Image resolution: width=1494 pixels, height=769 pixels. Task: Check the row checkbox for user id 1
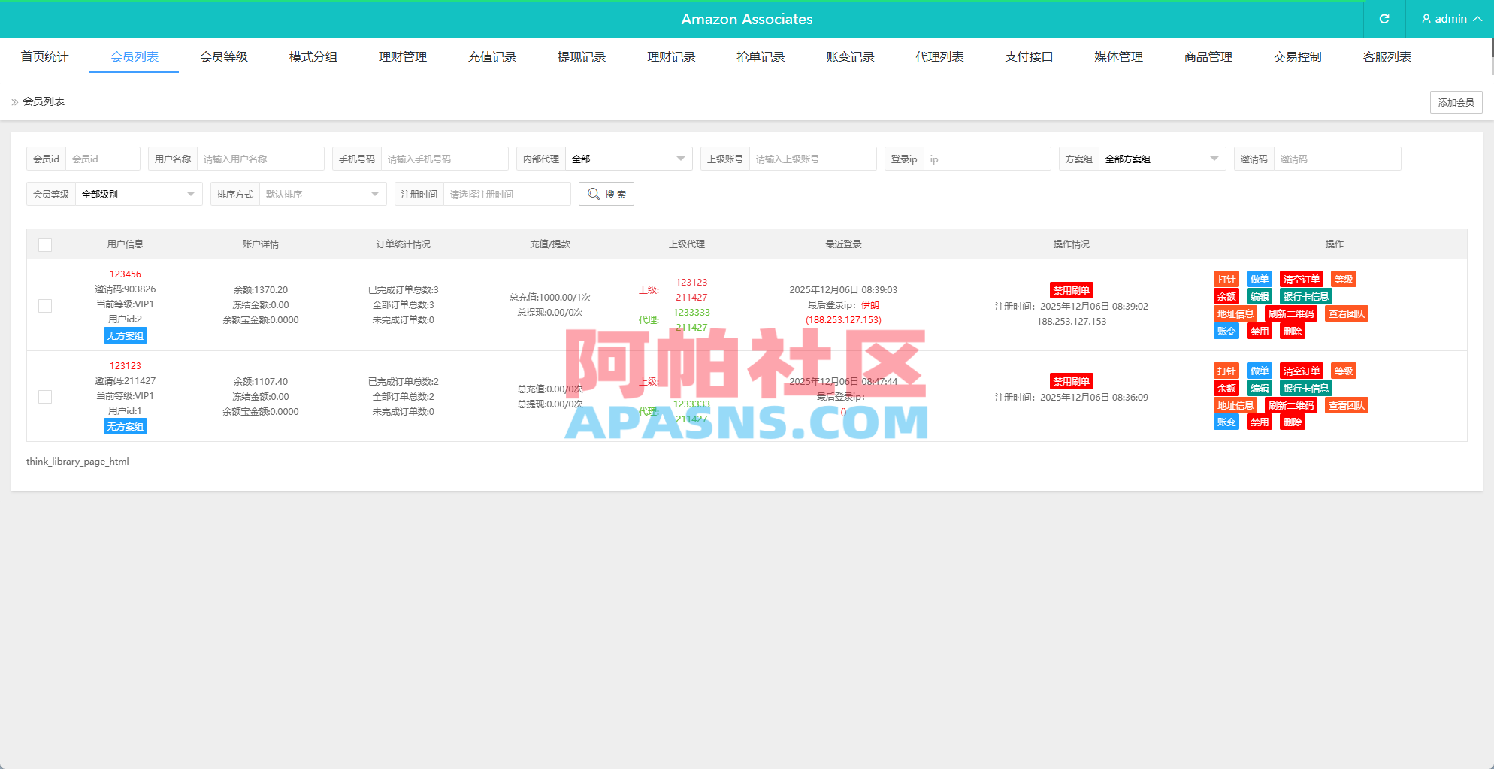pyautogui.click(x=45, y=397)
